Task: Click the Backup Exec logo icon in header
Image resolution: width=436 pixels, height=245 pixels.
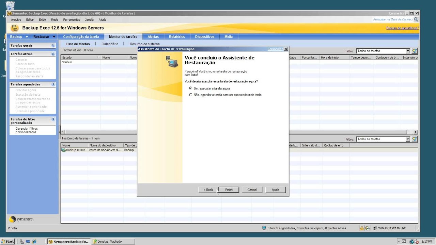Action: 14,28
